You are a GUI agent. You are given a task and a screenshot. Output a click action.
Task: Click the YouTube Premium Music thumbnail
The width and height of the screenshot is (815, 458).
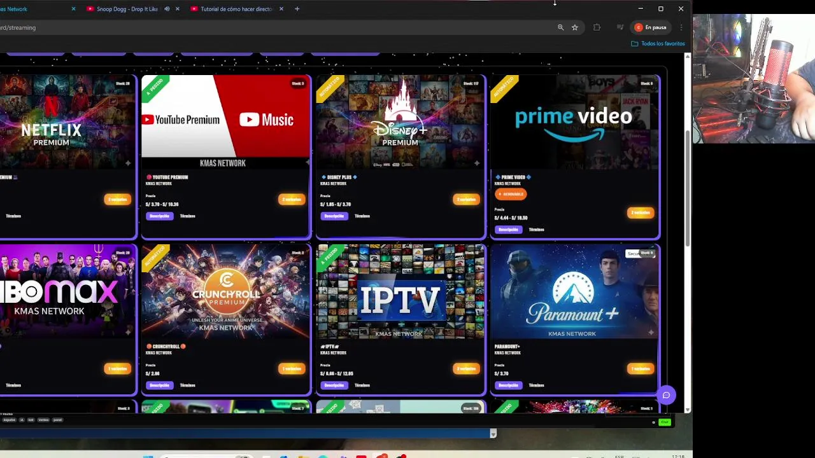(x=225, y=122)
